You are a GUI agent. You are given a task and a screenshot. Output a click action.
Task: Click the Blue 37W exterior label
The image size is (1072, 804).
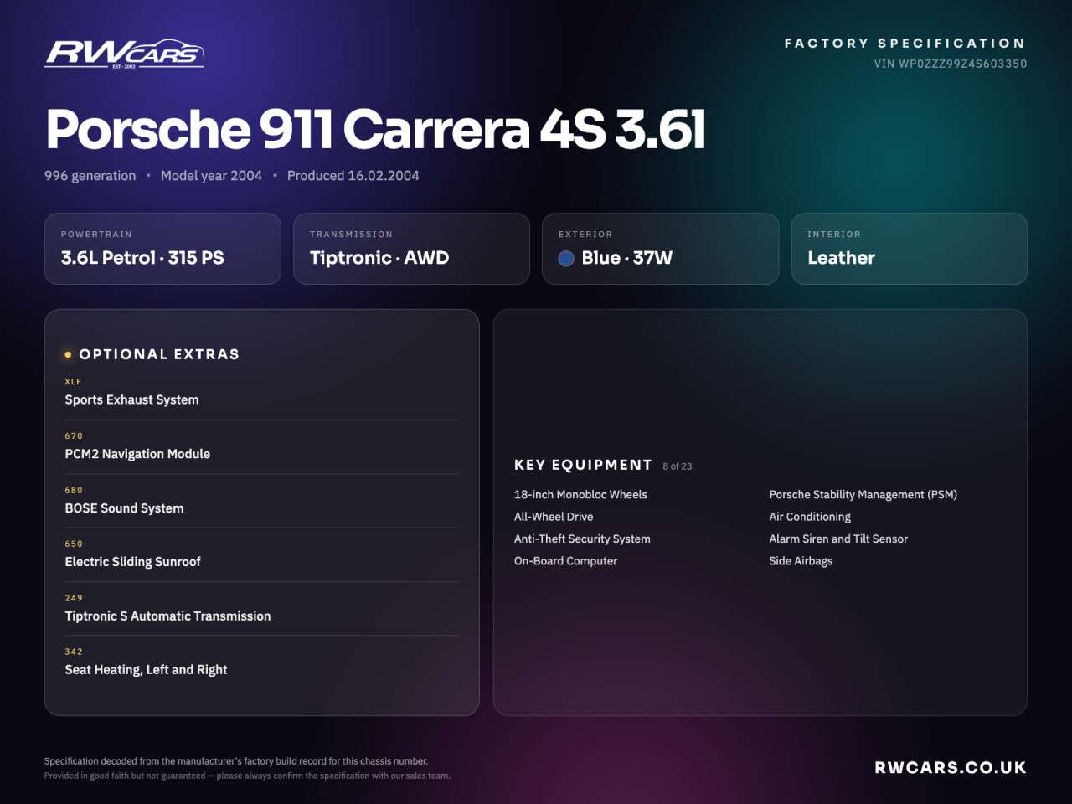pyautogui.click(x=627, y=258)
